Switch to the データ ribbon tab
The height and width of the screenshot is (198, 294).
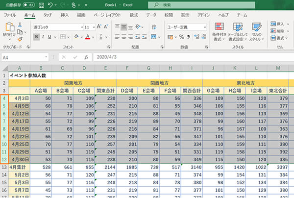click(x=151, y=15)
